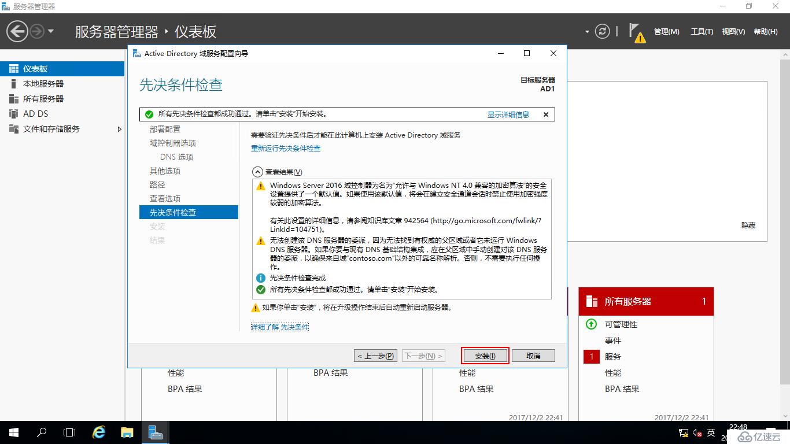Go to 域控制器选项 wizard step

(x=173, y=143)
